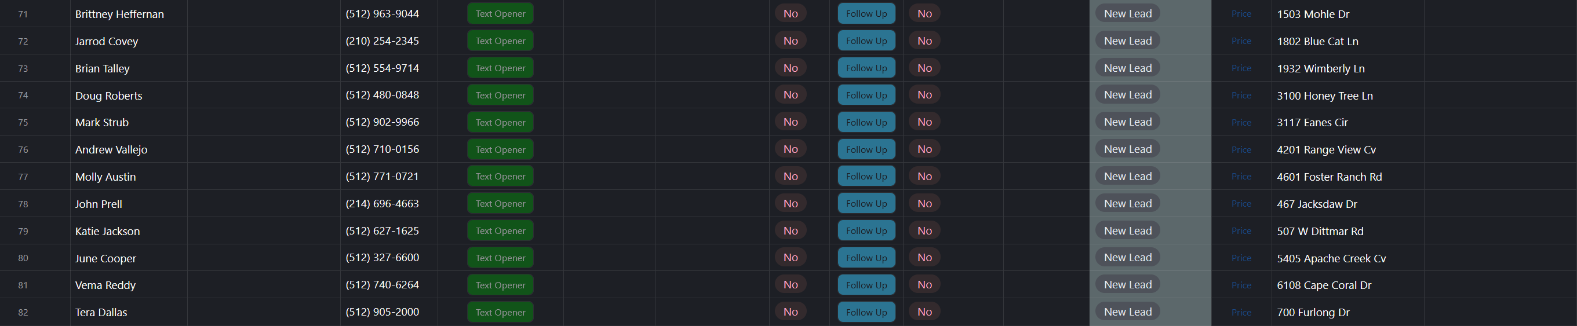Open Text Opener dropdown for Brittney Heffernan
Screen dimensions: 1577x326
pyautogui.click(x=500, y=13)
